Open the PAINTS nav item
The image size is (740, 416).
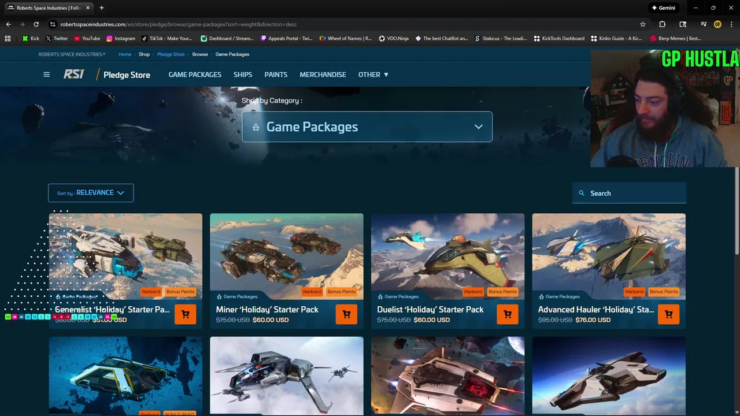276,75
